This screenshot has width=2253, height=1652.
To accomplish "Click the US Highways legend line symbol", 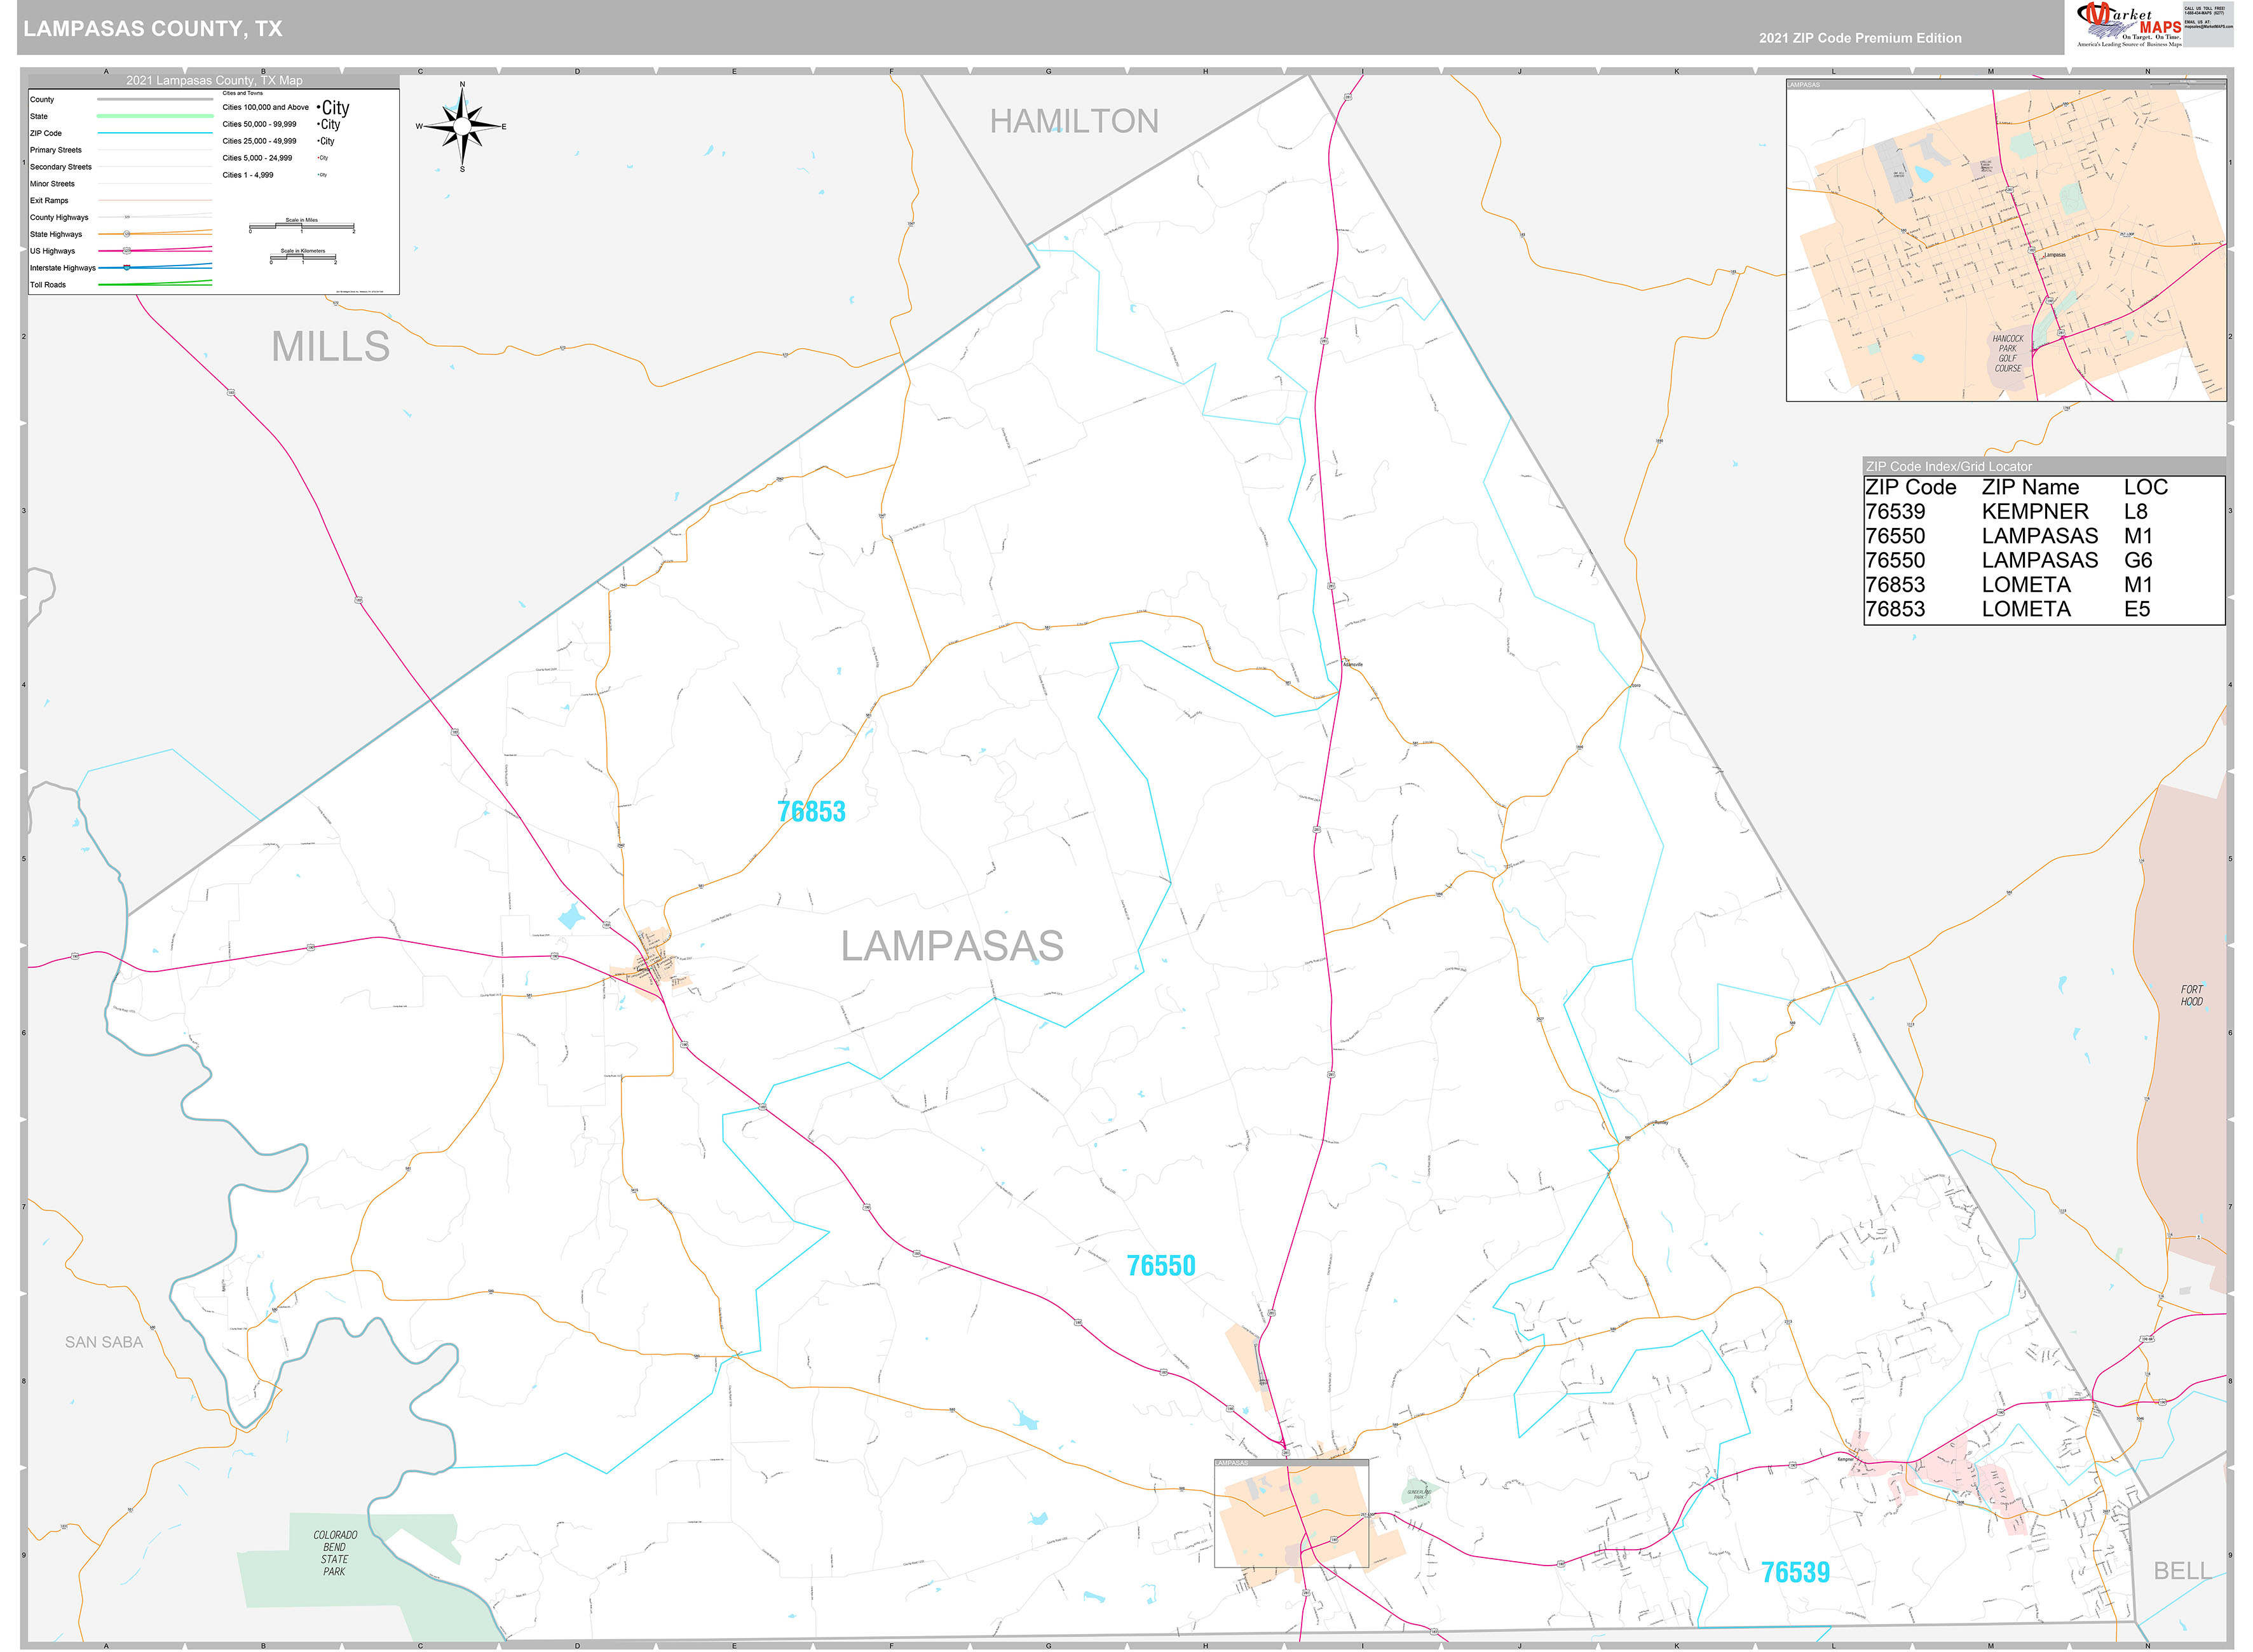I will [128, 251].
